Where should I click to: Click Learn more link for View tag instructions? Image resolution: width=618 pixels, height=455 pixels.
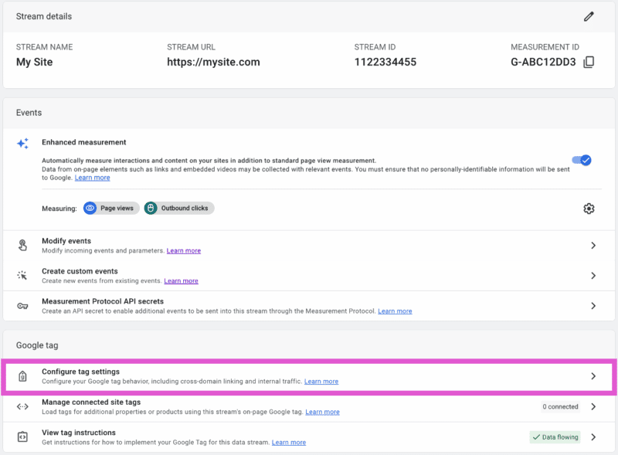tap(288, 443)
